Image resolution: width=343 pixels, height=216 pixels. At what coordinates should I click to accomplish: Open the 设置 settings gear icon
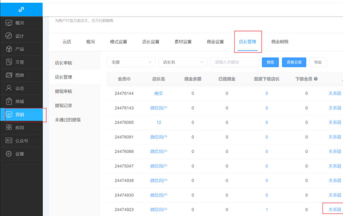pos(9,154)
